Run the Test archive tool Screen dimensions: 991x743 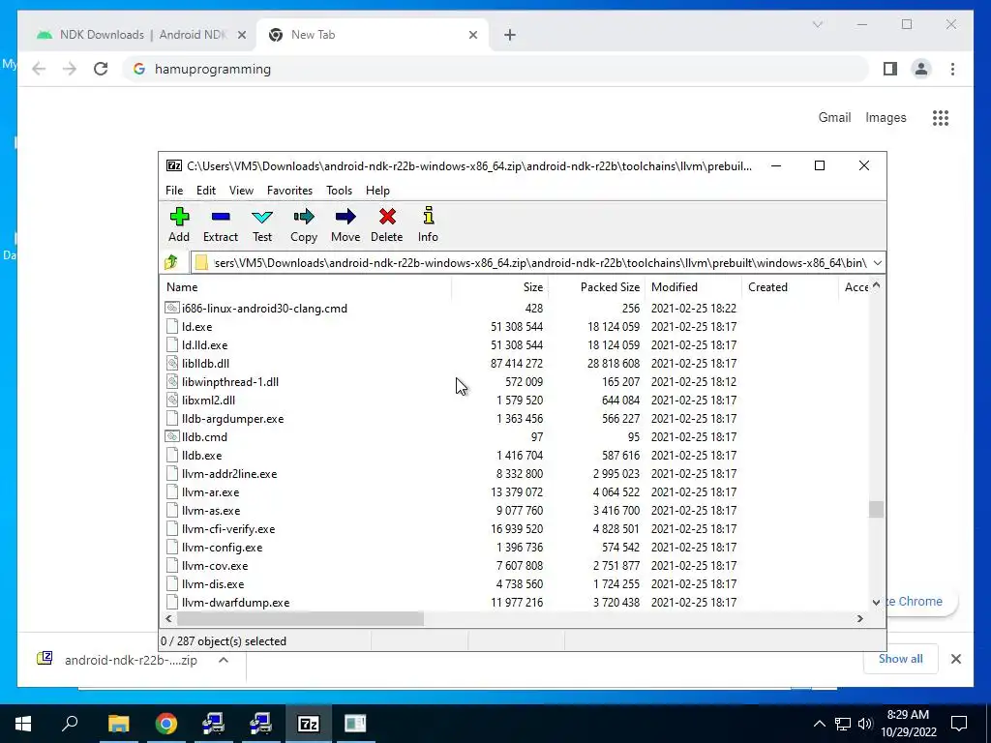[262, 217]
